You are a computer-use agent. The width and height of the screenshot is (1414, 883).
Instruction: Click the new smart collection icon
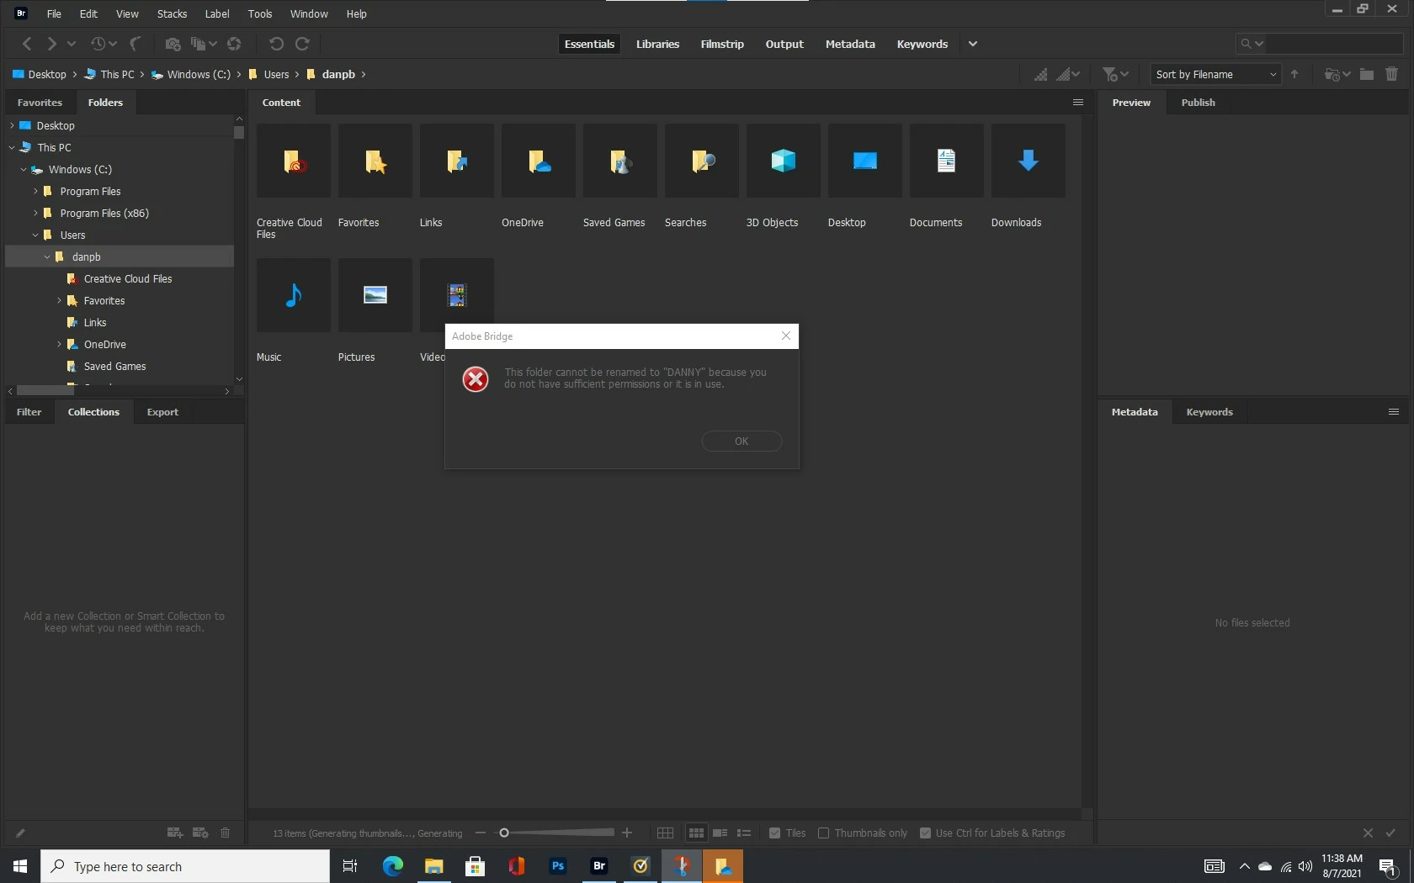[x=200, y=833]
